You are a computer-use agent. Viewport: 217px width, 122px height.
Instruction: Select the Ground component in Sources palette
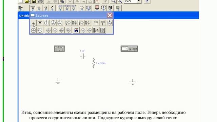click(x=33, y=23)
